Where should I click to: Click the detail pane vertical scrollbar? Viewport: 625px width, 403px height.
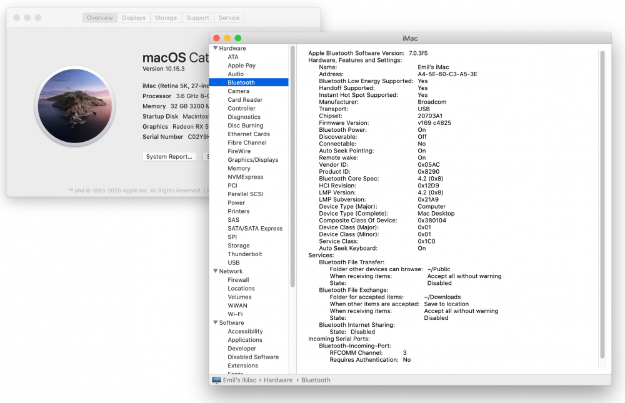[x=602, y=204]
